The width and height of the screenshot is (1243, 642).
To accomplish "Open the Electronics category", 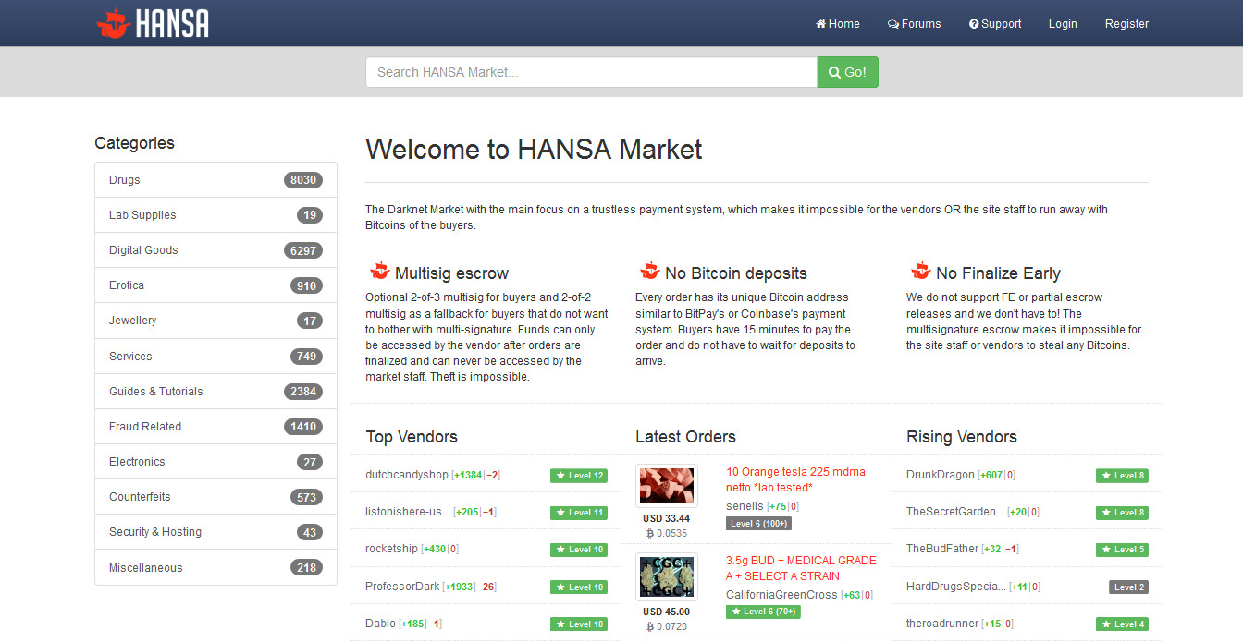I will click(x=215, y=462).
